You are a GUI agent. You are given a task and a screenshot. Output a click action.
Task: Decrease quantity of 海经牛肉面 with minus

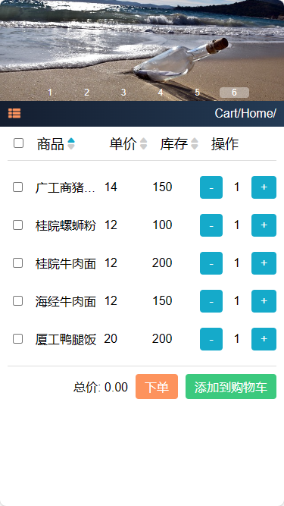point(211,301)
